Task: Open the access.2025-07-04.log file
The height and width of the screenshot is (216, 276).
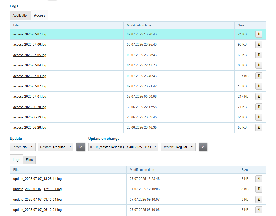Action: coord(30,65)
